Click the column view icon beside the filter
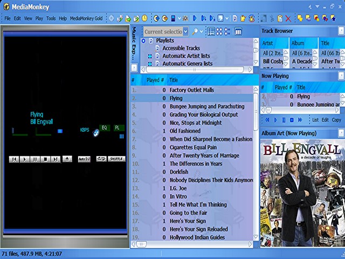This screenshot has width=345, height=259. pos(238,32)
